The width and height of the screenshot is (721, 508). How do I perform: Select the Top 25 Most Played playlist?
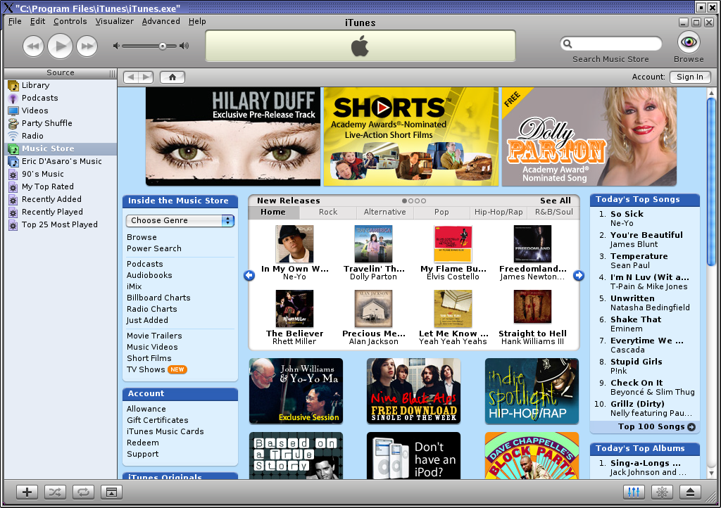tap(61, 224)
